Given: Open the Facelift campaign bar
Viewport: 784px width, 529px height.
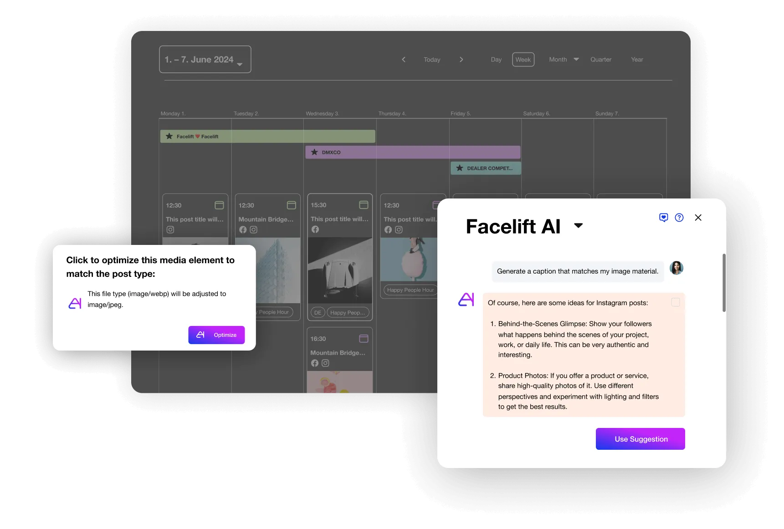Looking at the screenshot, I should [x=267, y=136].
